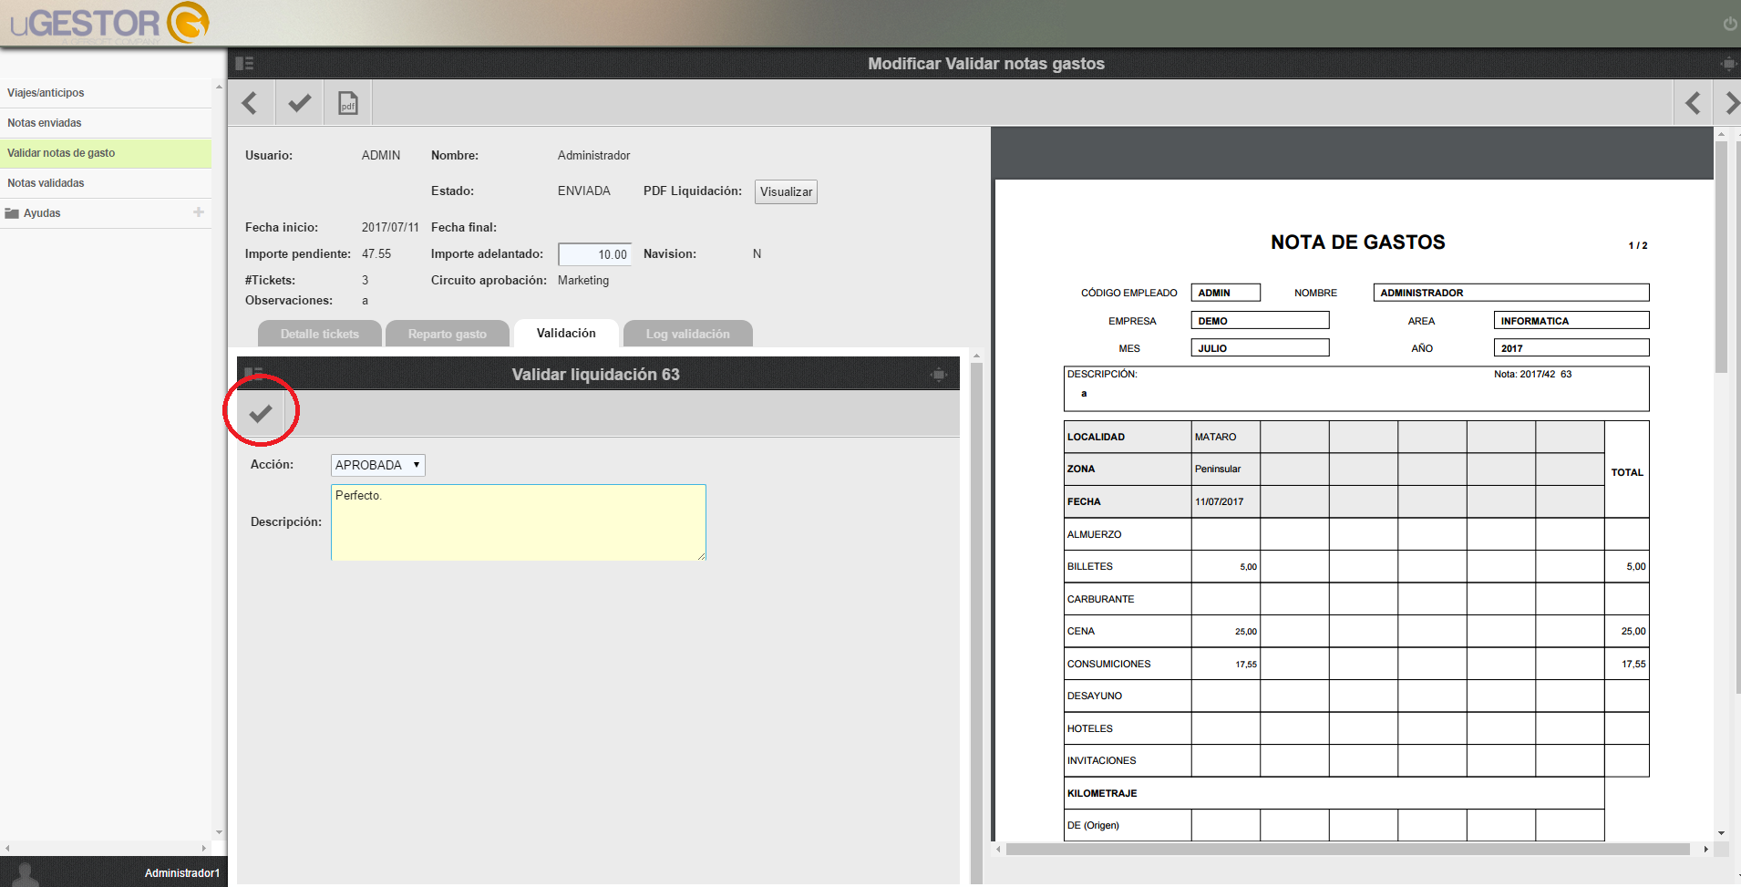
Task: Click the HOTELES row label in PDF
Action: [1090, 728]
